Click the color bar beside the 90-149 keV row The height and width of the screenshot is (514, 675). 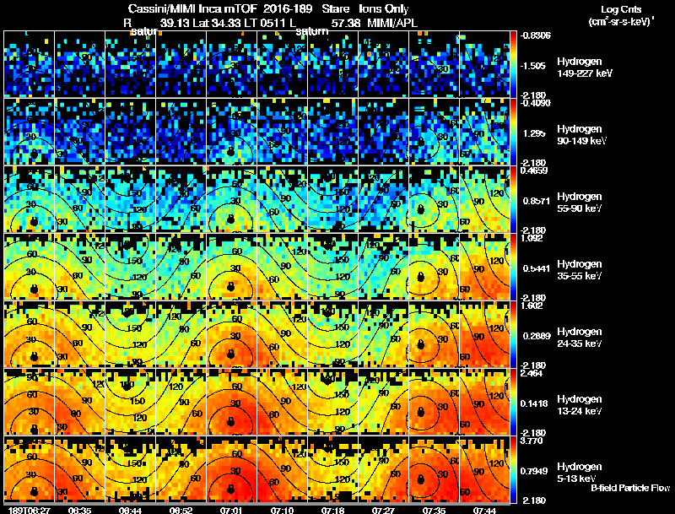[513, 132]
